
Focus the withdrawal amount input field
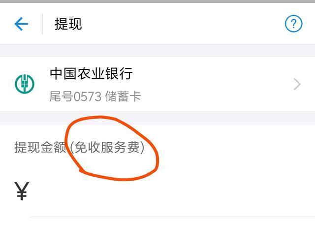coord(172,191)
